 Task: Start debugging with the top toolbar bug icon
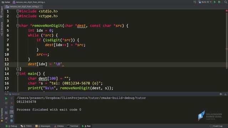[219, 2]
